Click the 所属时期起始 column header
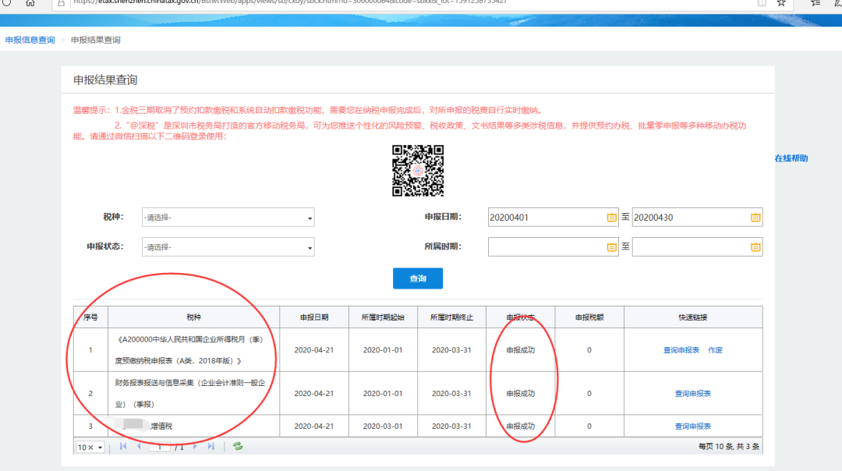The image size is (842, 471). pyautogui.click(x=383, y=317)
